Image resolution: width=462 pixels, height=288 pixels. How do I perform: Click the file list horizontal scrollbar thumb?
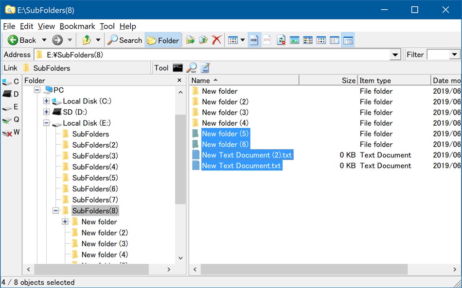point(304,269)
